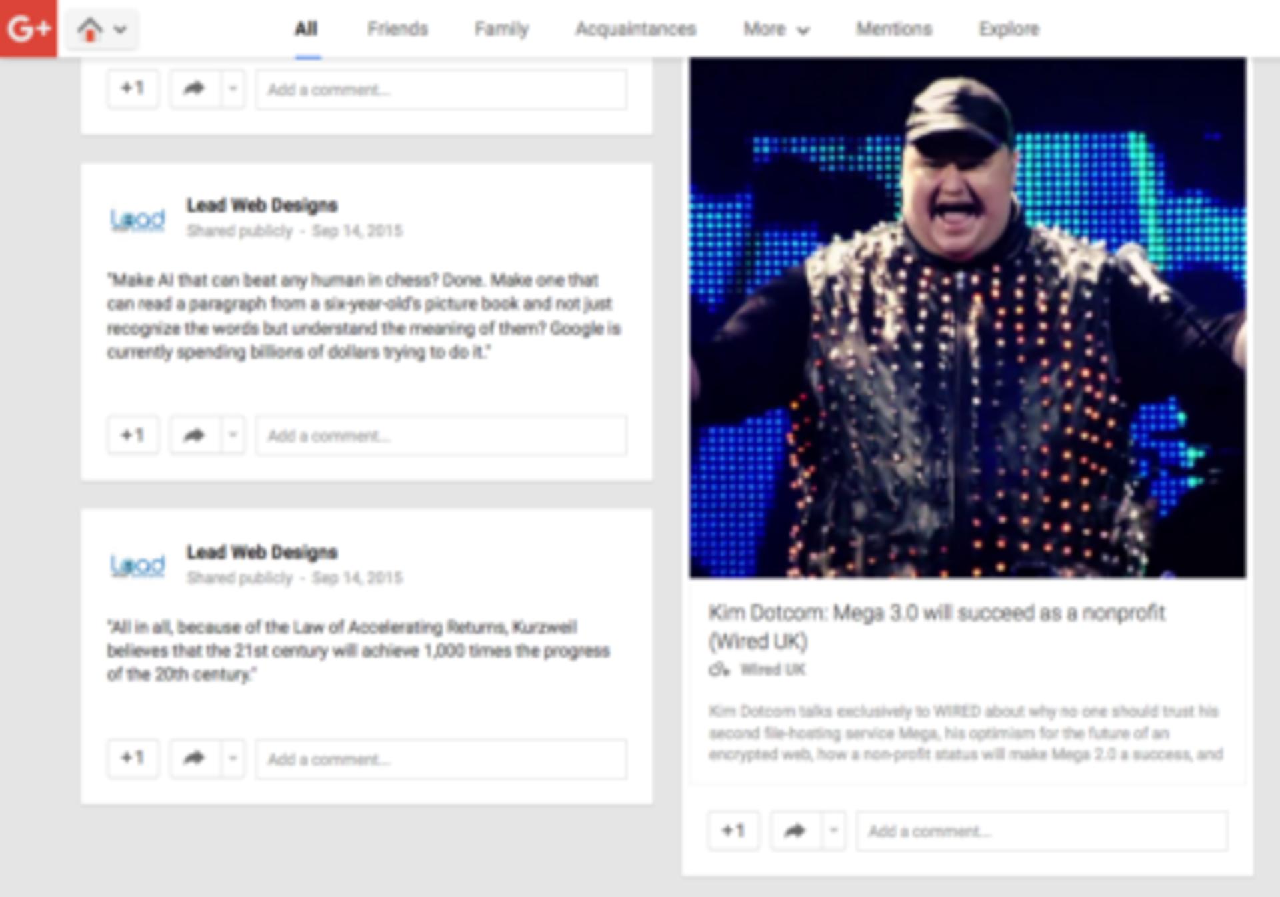Click the link icon beside Wired UK

point(719,669)
